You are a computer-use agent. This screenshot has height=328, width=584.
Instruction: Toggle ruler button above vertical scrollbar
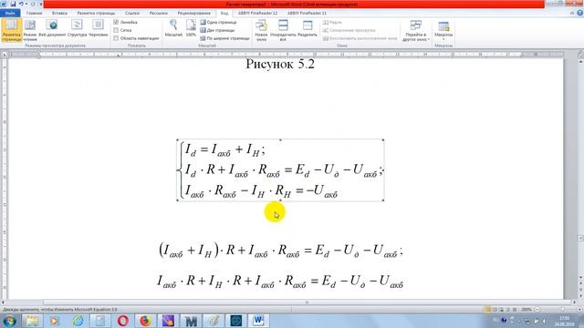point(580,55)
